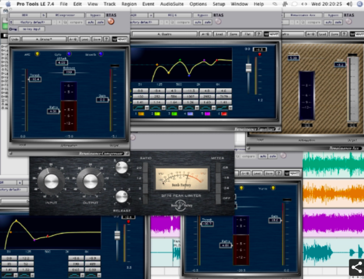The image size is (364, 279).
Task: Open help in Renaissance Equalizer toolbar
Action: point(258,34)
